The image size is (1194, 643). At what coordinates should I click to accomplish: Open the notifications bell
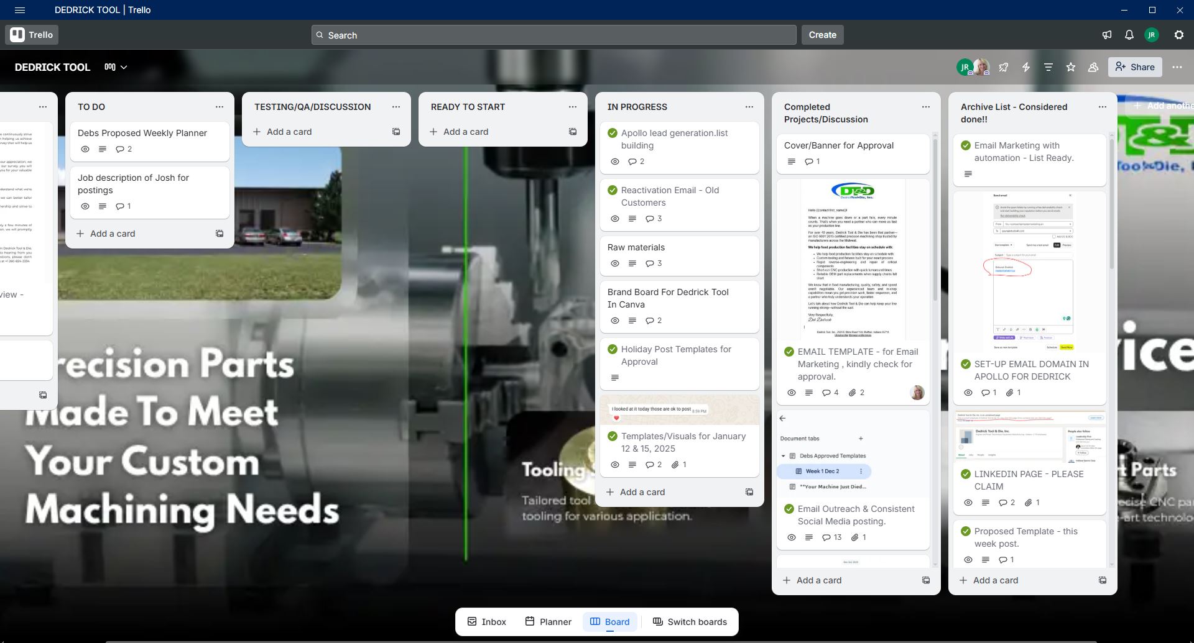pos(1129,35)
